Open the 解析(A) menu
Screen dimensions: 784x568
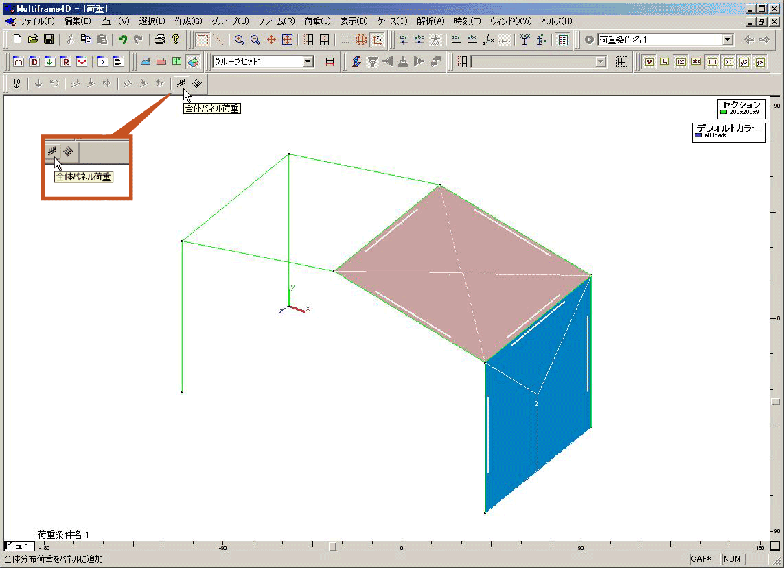click(x=430, y=21)
